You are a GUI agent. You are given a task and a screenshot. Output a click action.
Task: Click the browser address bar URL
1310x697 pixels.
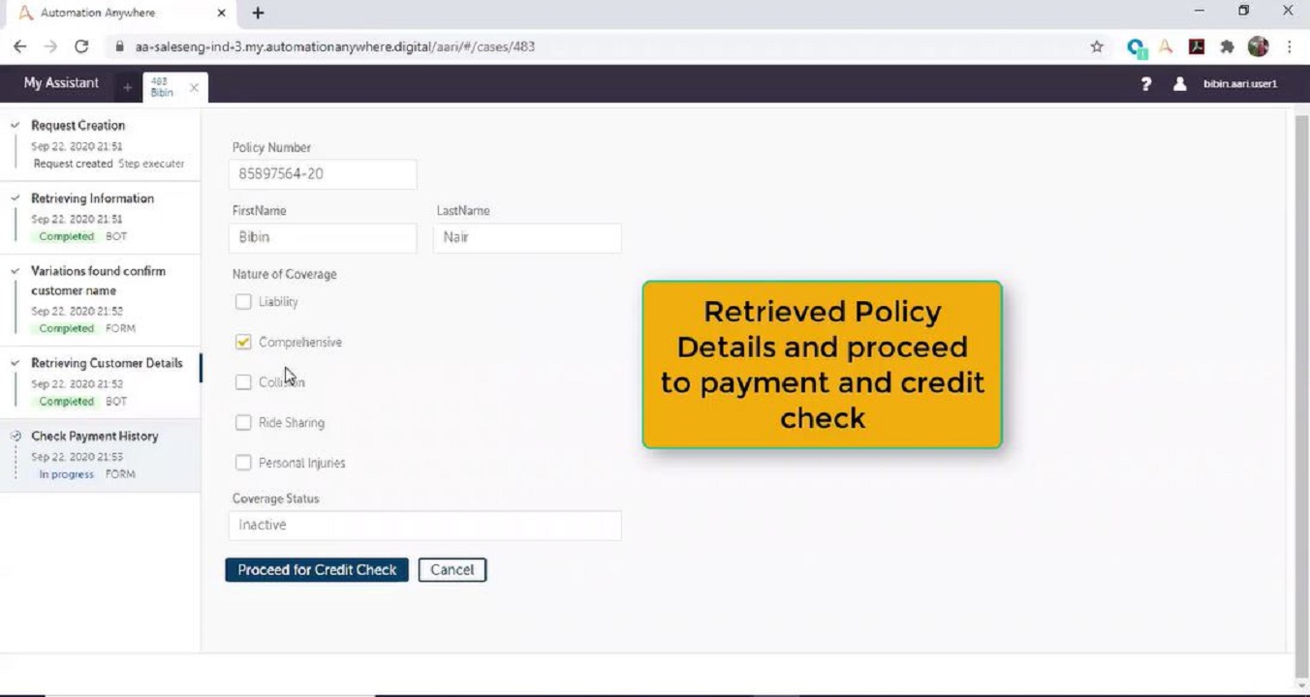click(334, 46)
